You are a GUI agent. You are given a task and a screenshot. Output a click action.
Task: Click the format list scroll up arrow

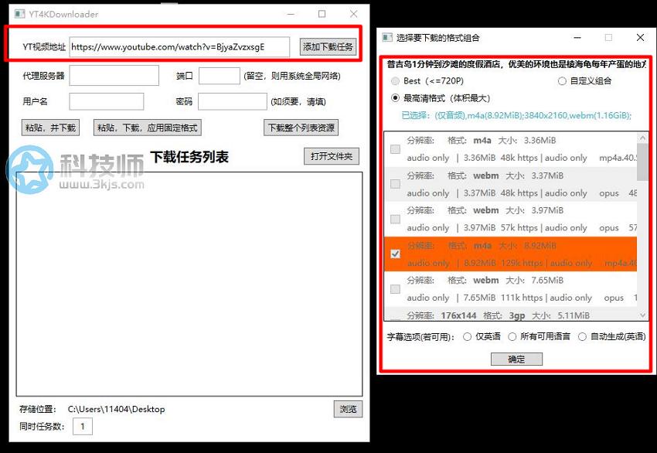click(642, 138)
